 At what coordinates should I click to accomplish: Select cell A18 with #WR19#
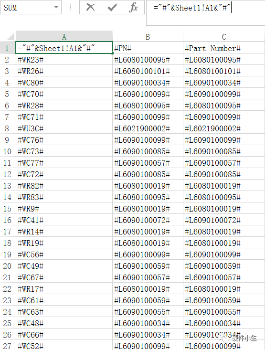pos(64,243)
